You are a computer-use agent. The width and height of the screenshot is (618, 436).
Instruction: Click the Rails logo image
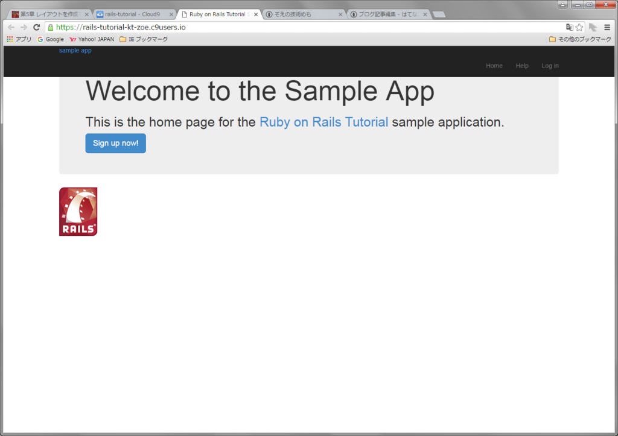78,212
